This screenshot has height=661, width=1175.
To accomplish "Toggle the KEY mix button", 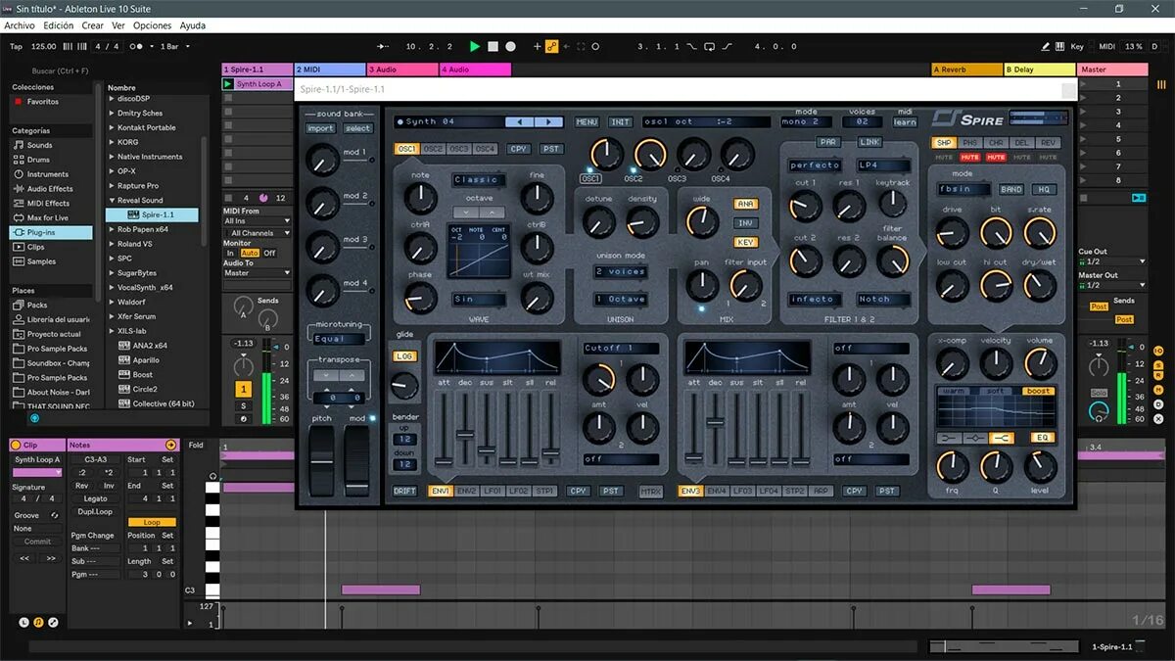I will coord(745,242).
